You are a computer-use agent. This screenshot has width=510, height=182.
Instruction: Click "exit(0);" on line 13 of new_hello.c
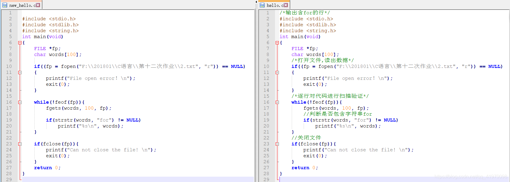(58, 84)
